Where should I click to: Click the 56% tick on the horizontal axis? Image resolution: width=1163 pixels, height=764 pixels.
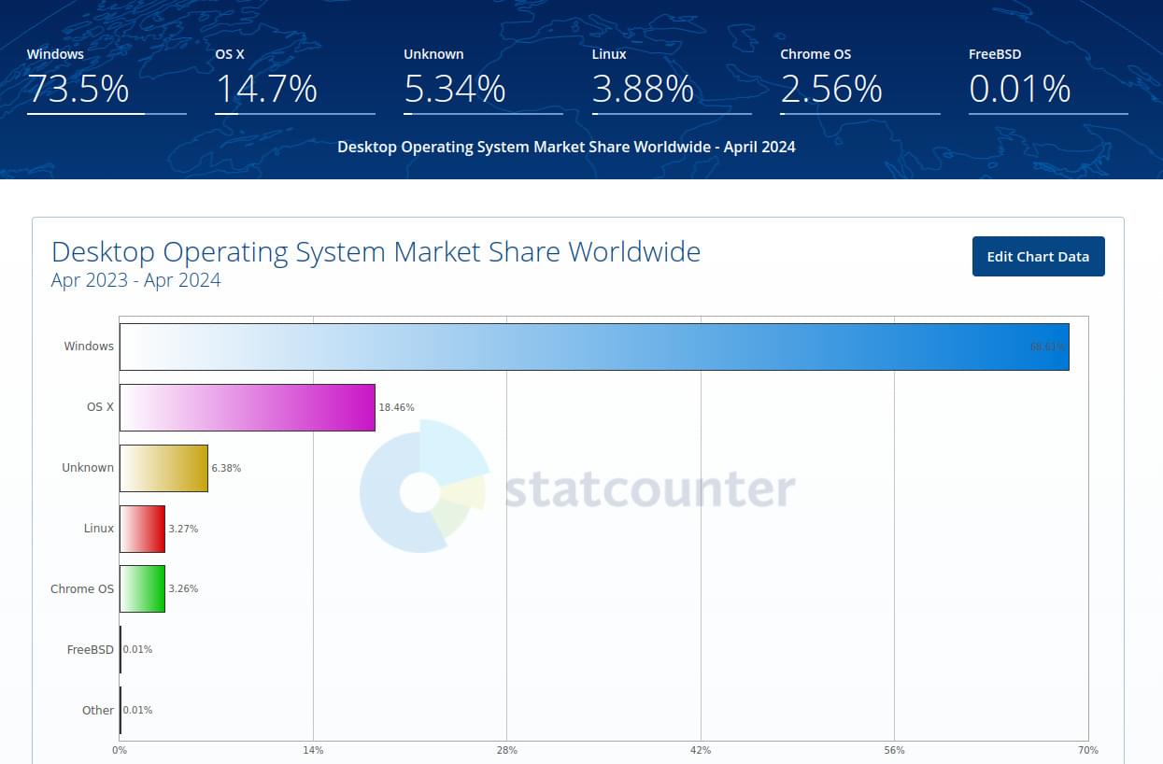894,751
